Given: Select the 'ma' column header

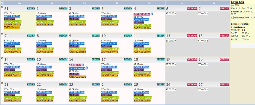Looking at the screenshot, I should tap(19, 3).
